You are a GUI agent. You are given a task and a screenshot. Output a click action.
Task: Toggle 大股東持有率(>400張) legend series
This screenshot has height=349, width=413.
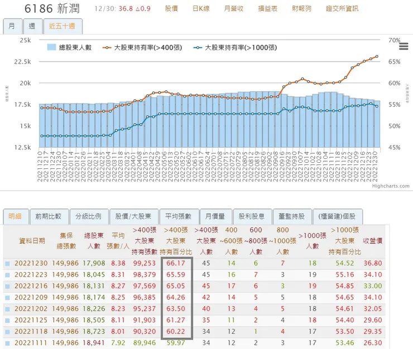point(142,47)
